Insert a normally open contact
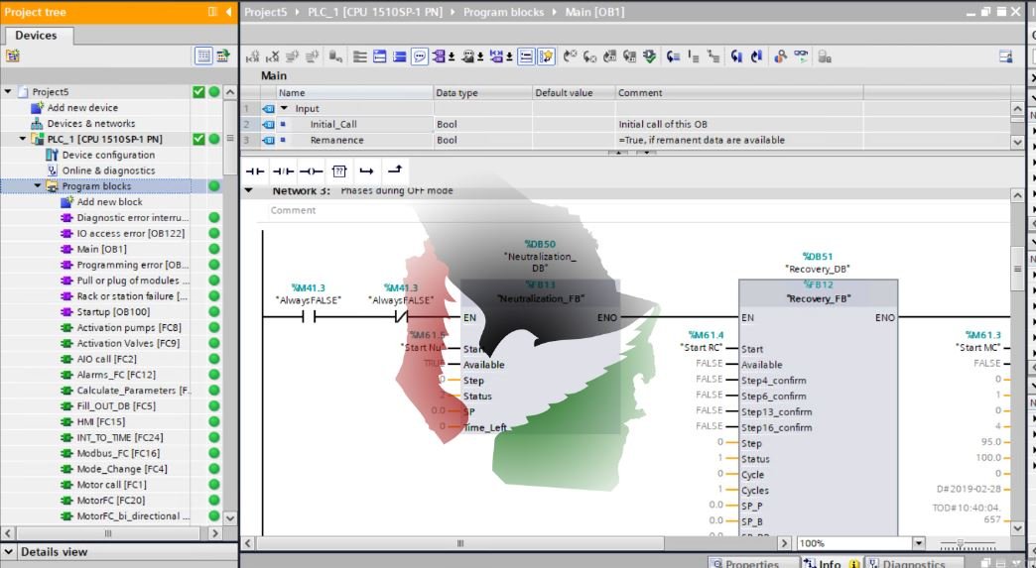1036x568 pixels. [x=255, y=170]
